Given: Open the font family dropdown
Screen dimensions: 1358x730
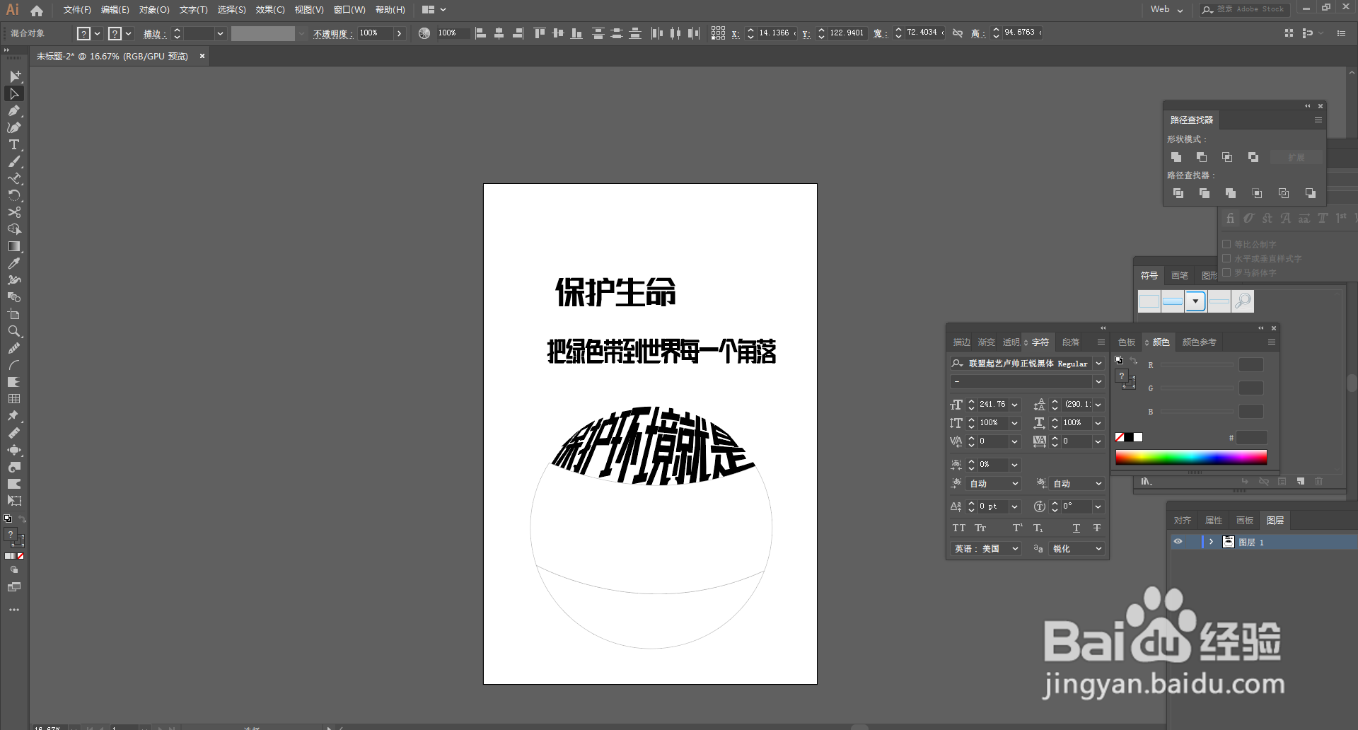Looking at the screenshot, I should pos(1098,363).
